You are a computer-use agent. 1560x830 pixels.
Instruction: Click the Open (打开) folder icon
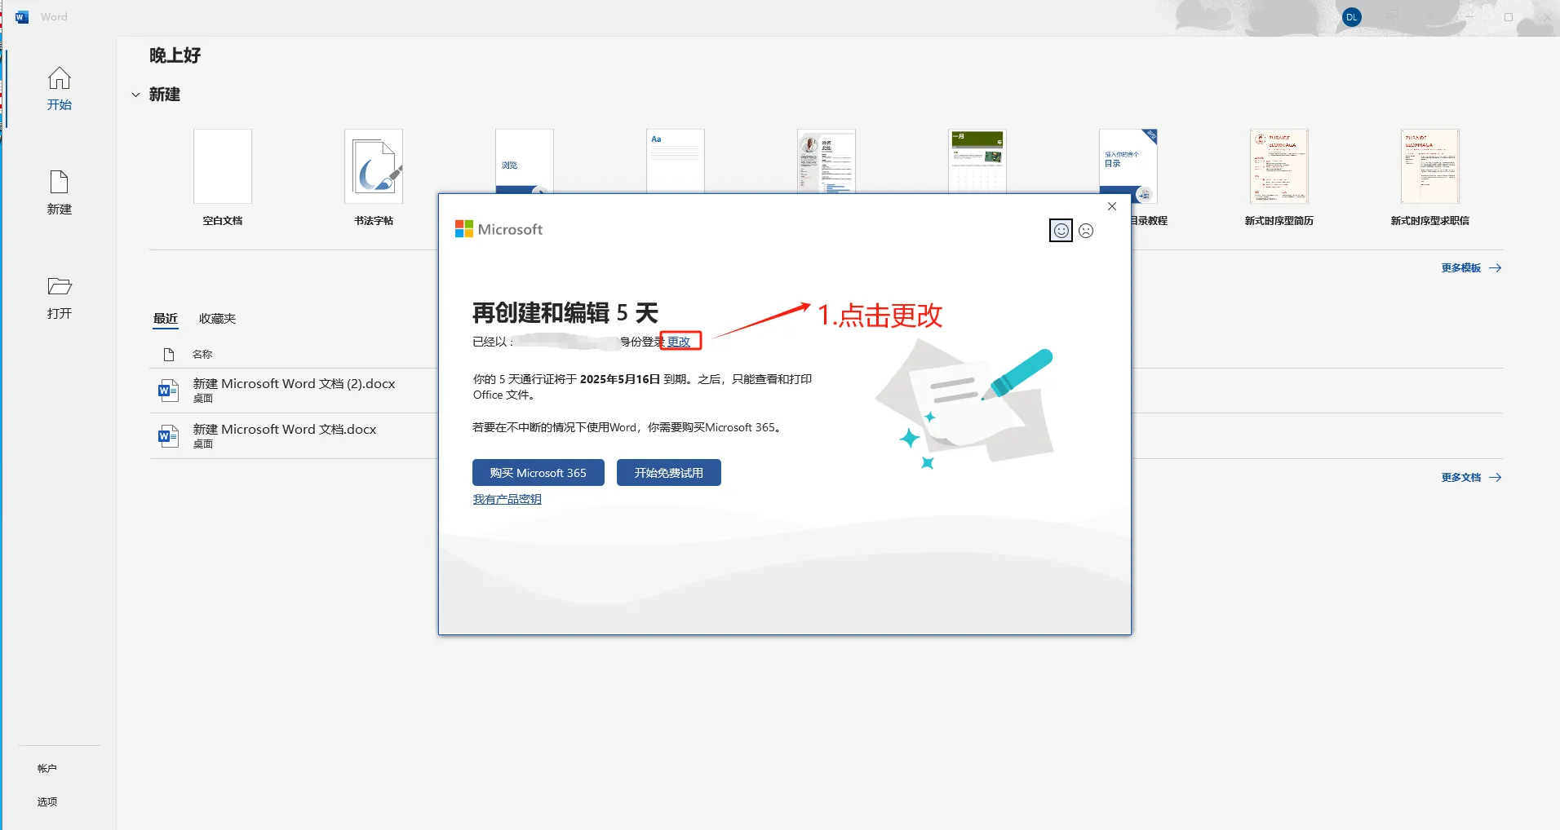(59, 286)
